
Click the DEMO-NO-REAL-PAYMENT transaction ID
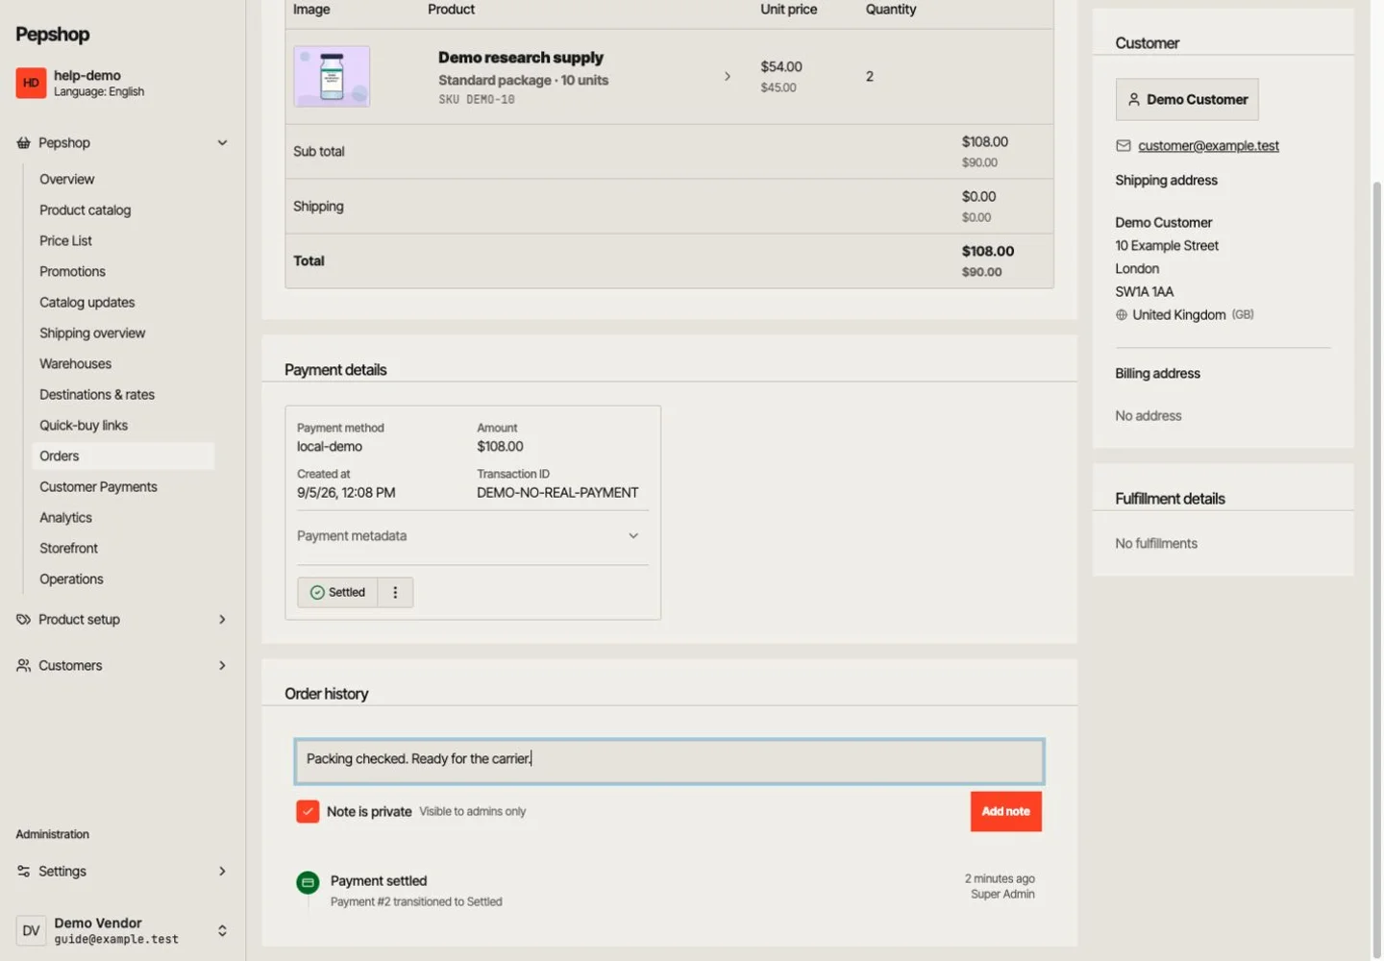click(557, 493)
